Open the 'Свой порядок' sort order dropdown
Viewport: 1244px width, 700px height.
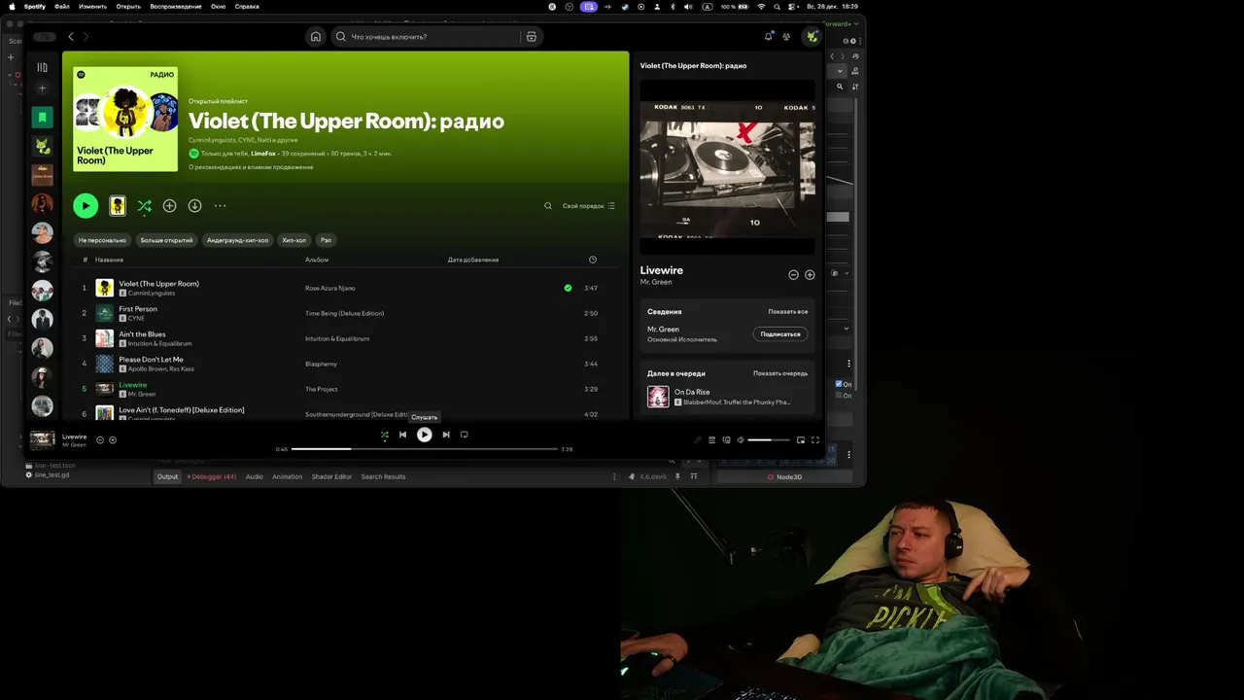pos(589,206)
